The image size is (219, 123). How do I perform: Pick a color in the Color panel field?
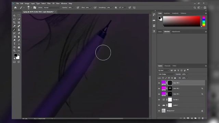(182, 21)
